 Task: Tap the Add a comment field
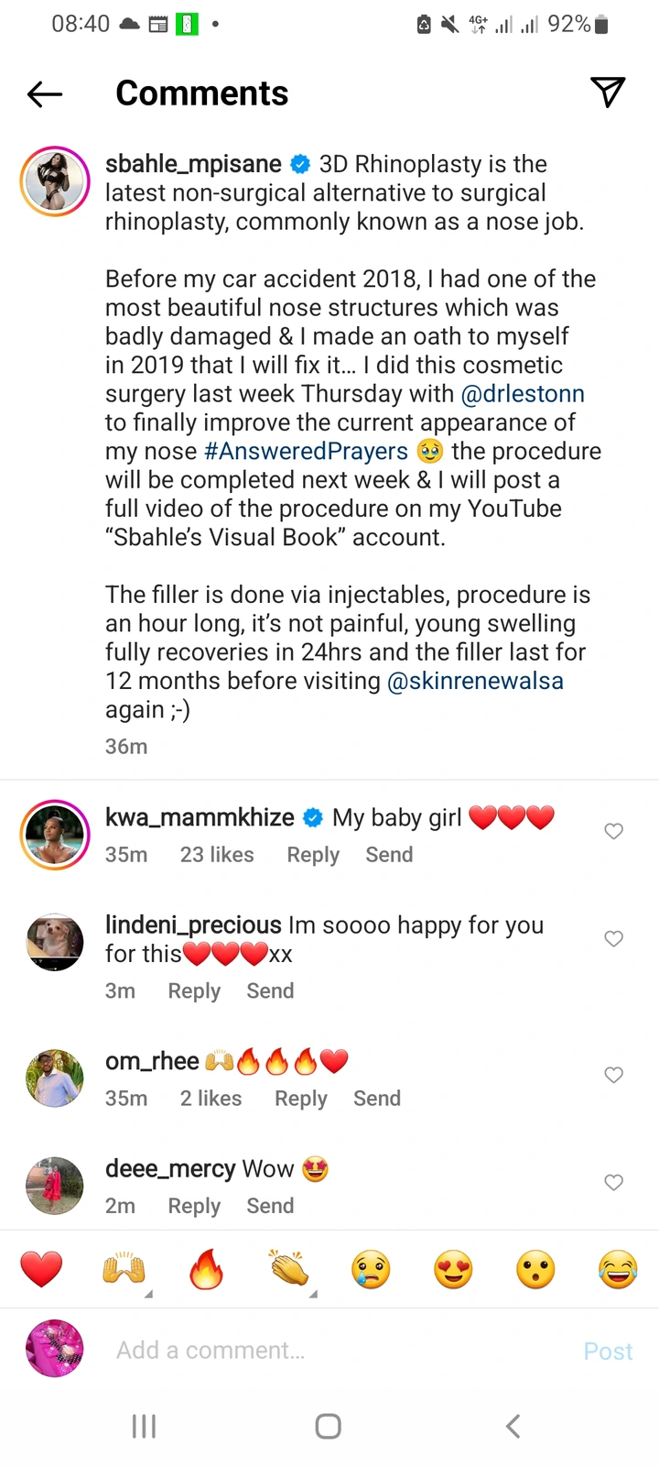(329, 1350)
